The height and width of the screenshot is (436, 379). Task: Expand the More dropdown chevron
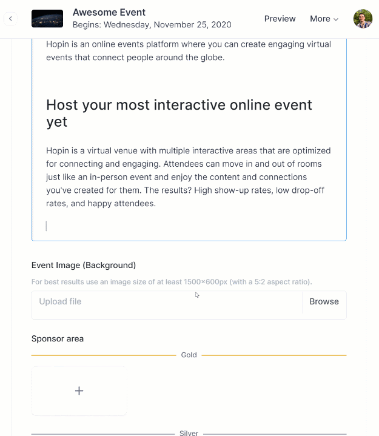pos(336,19)
